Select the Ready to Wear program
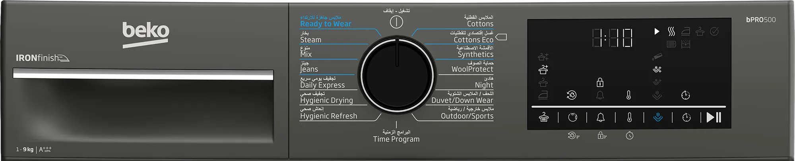 326,24
